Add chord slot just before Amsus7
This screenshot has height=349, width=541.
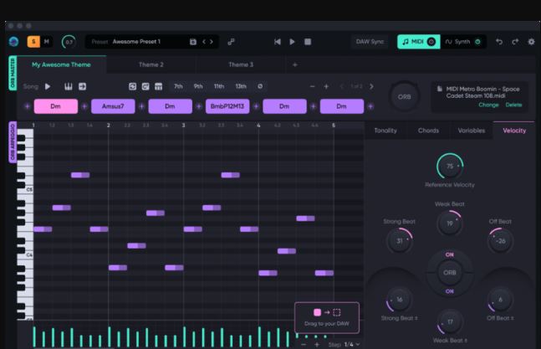(x=84, y=106)
